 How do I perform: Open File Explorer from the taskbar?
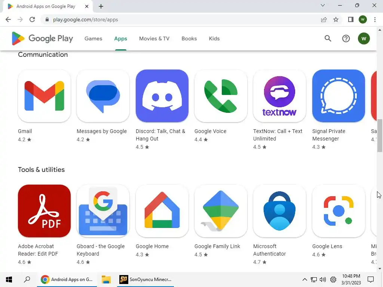(x=106, y=280)
